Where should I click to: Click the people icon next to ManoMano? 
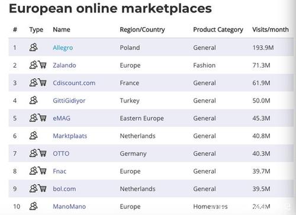coord(33,206)
